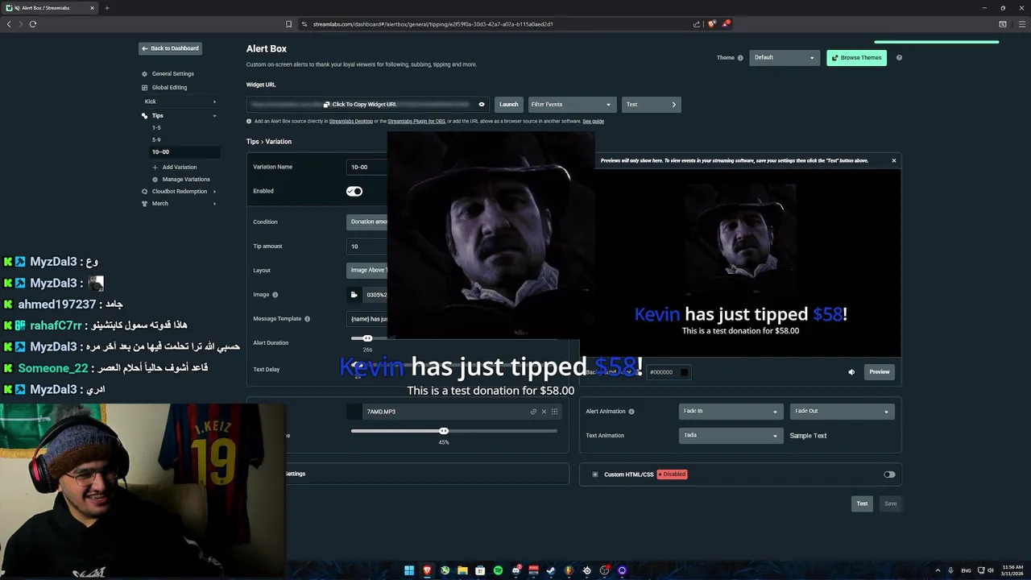Click info icon beside Image label
Screen dimensions: 1031x580
coord(275,295)
